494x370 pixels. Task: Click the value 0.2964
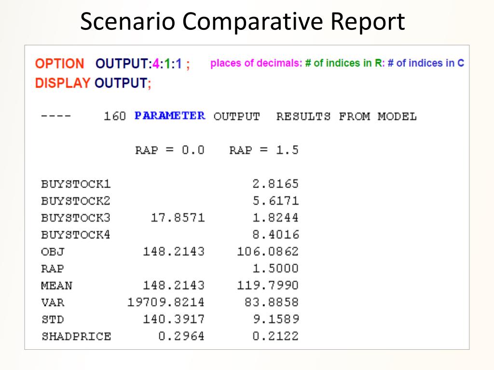pos(181,337)
